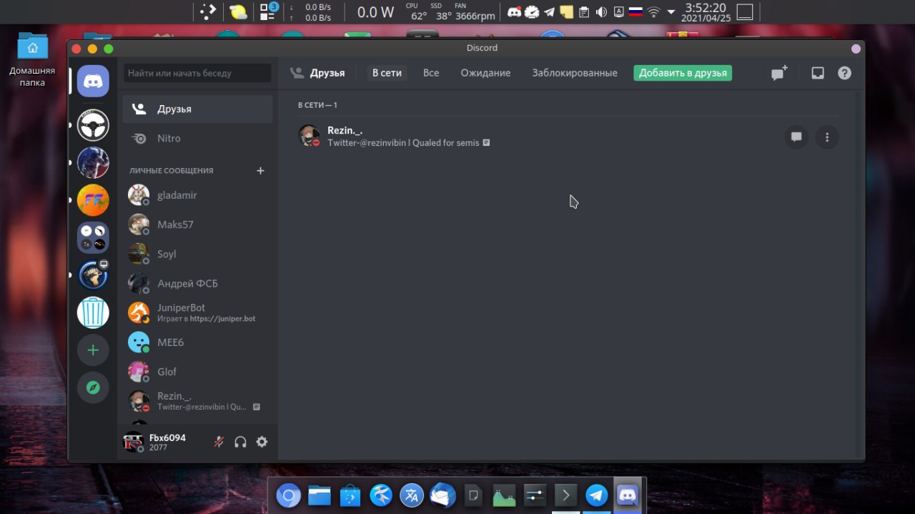The width and height of the screenshot is (915, 514).
Task: Open direct message with Maks57
Action: point(197,224)
